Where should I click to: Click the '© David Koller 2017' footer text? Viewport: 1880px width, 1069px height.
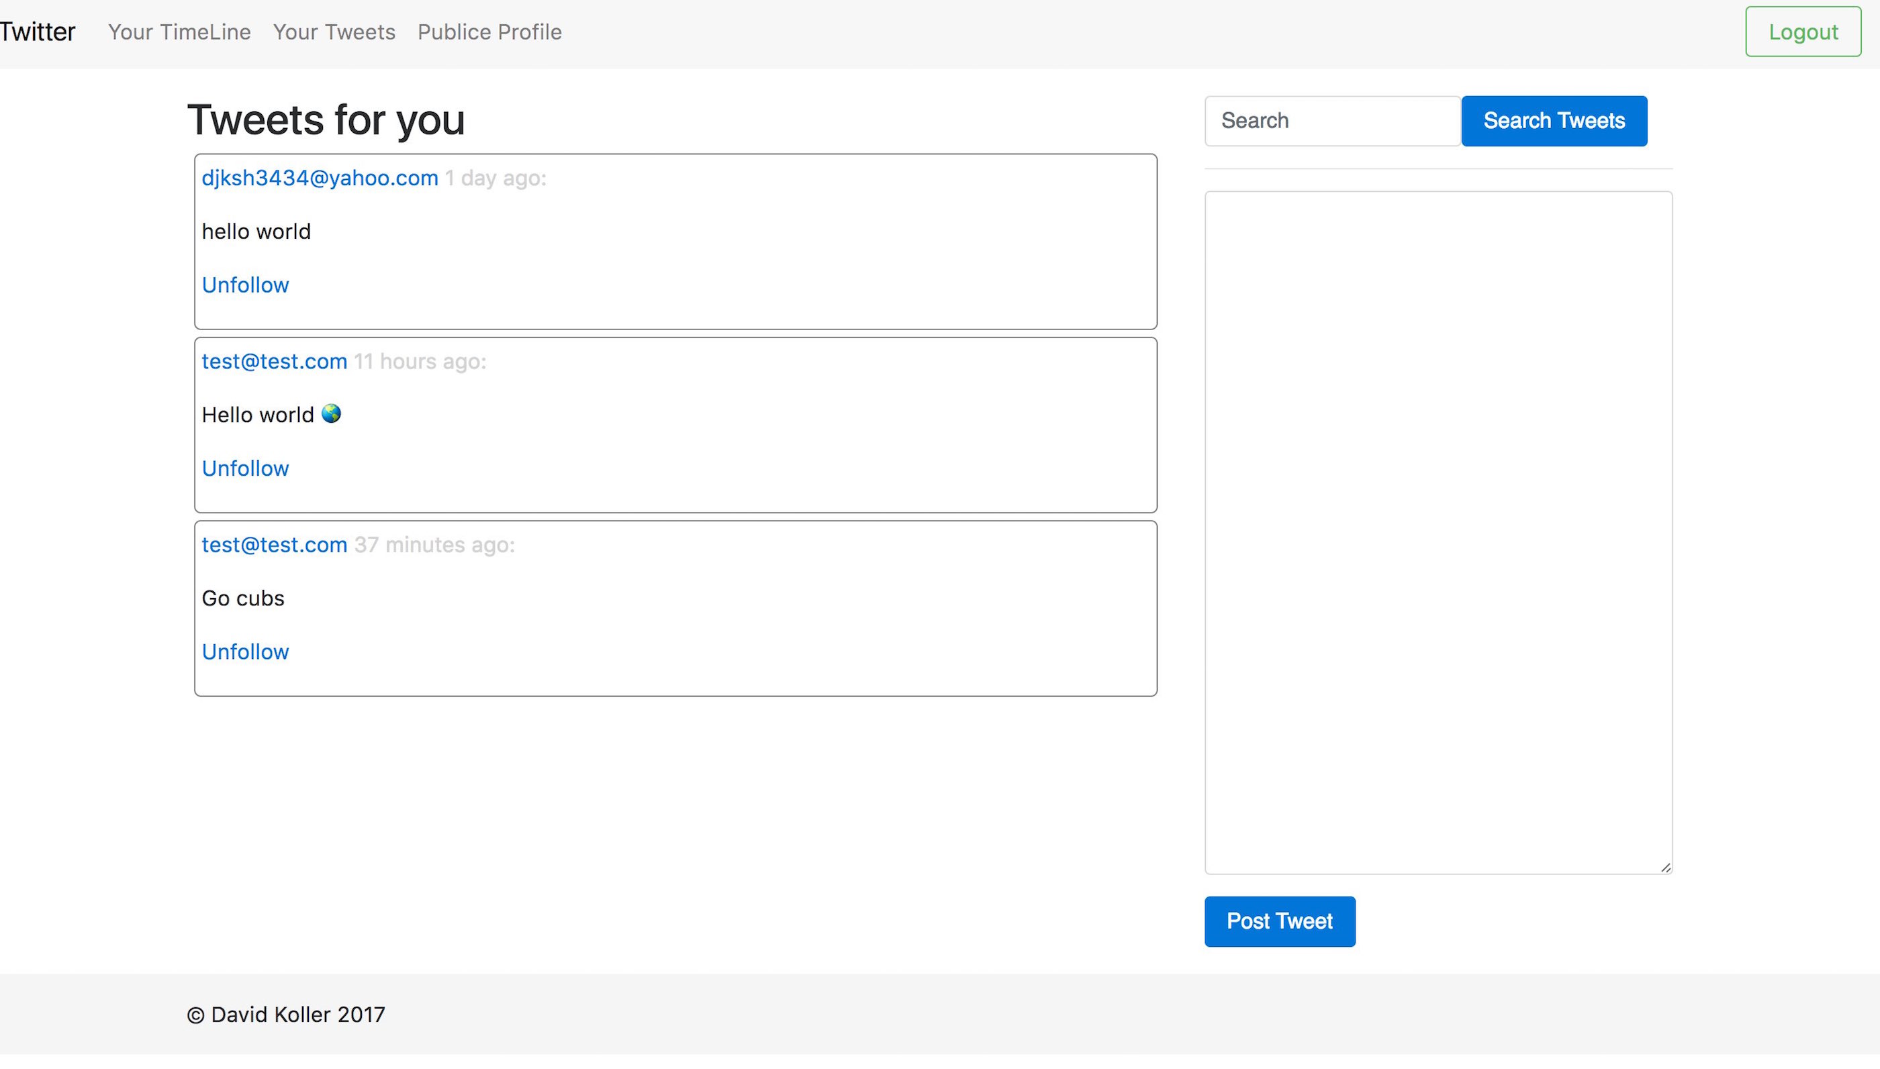285,1015
